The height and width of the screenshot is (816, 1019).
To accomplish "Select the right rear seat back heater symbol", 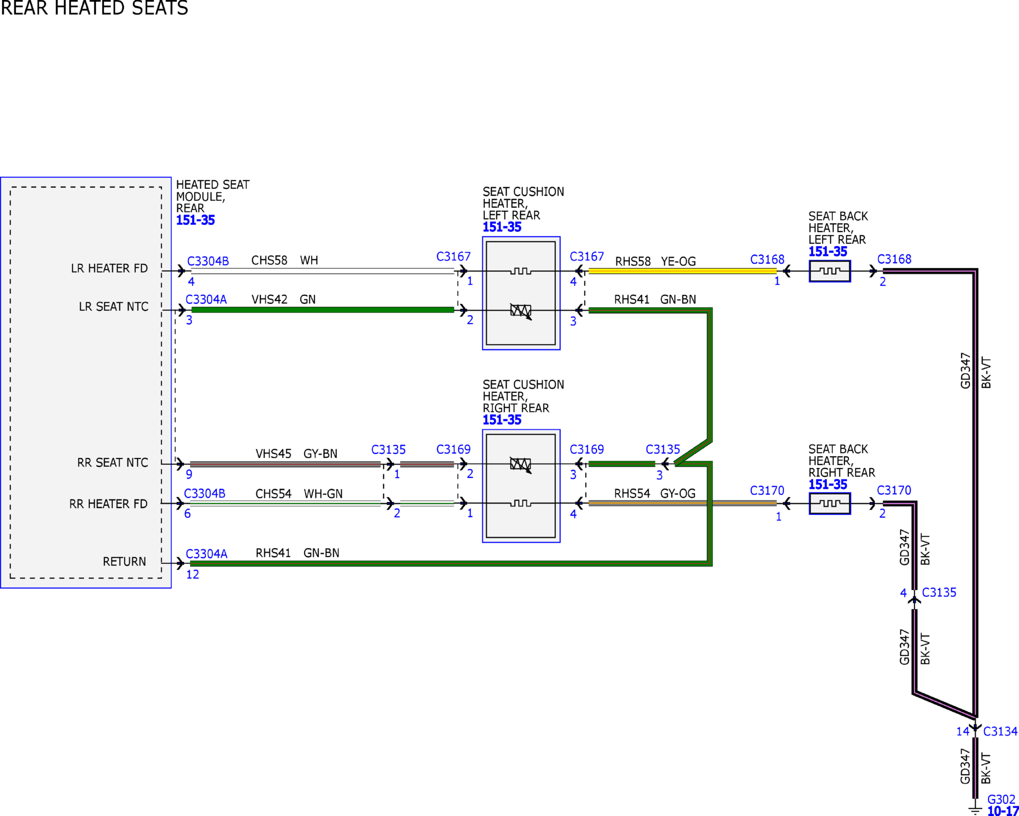I will click(830, 504).
